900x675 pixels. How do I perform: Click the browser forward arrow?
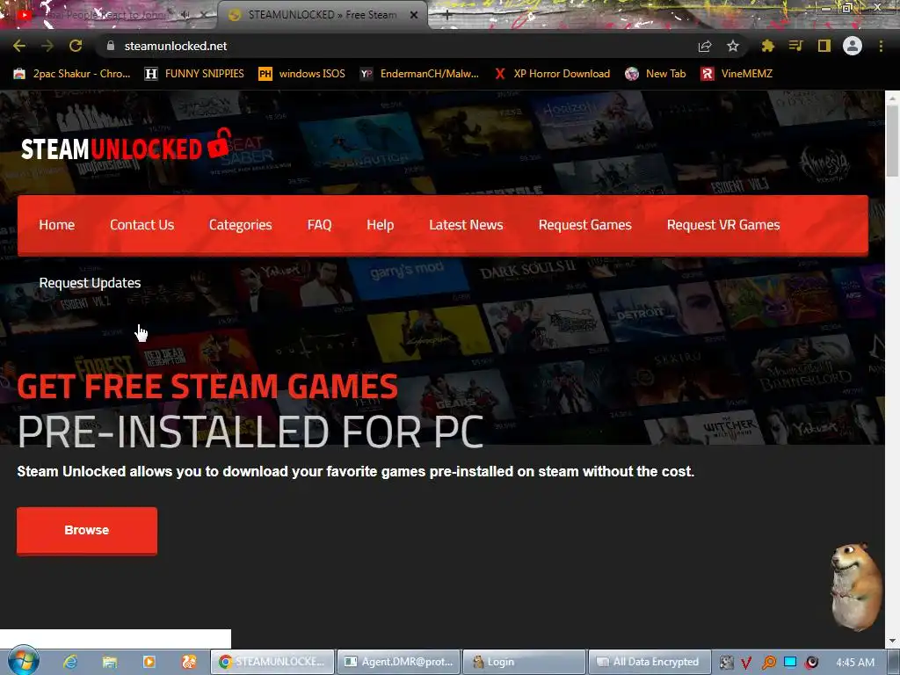[x=47, y=46]
